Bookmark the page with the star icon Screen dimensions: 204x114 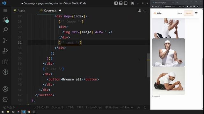(183, 6)
